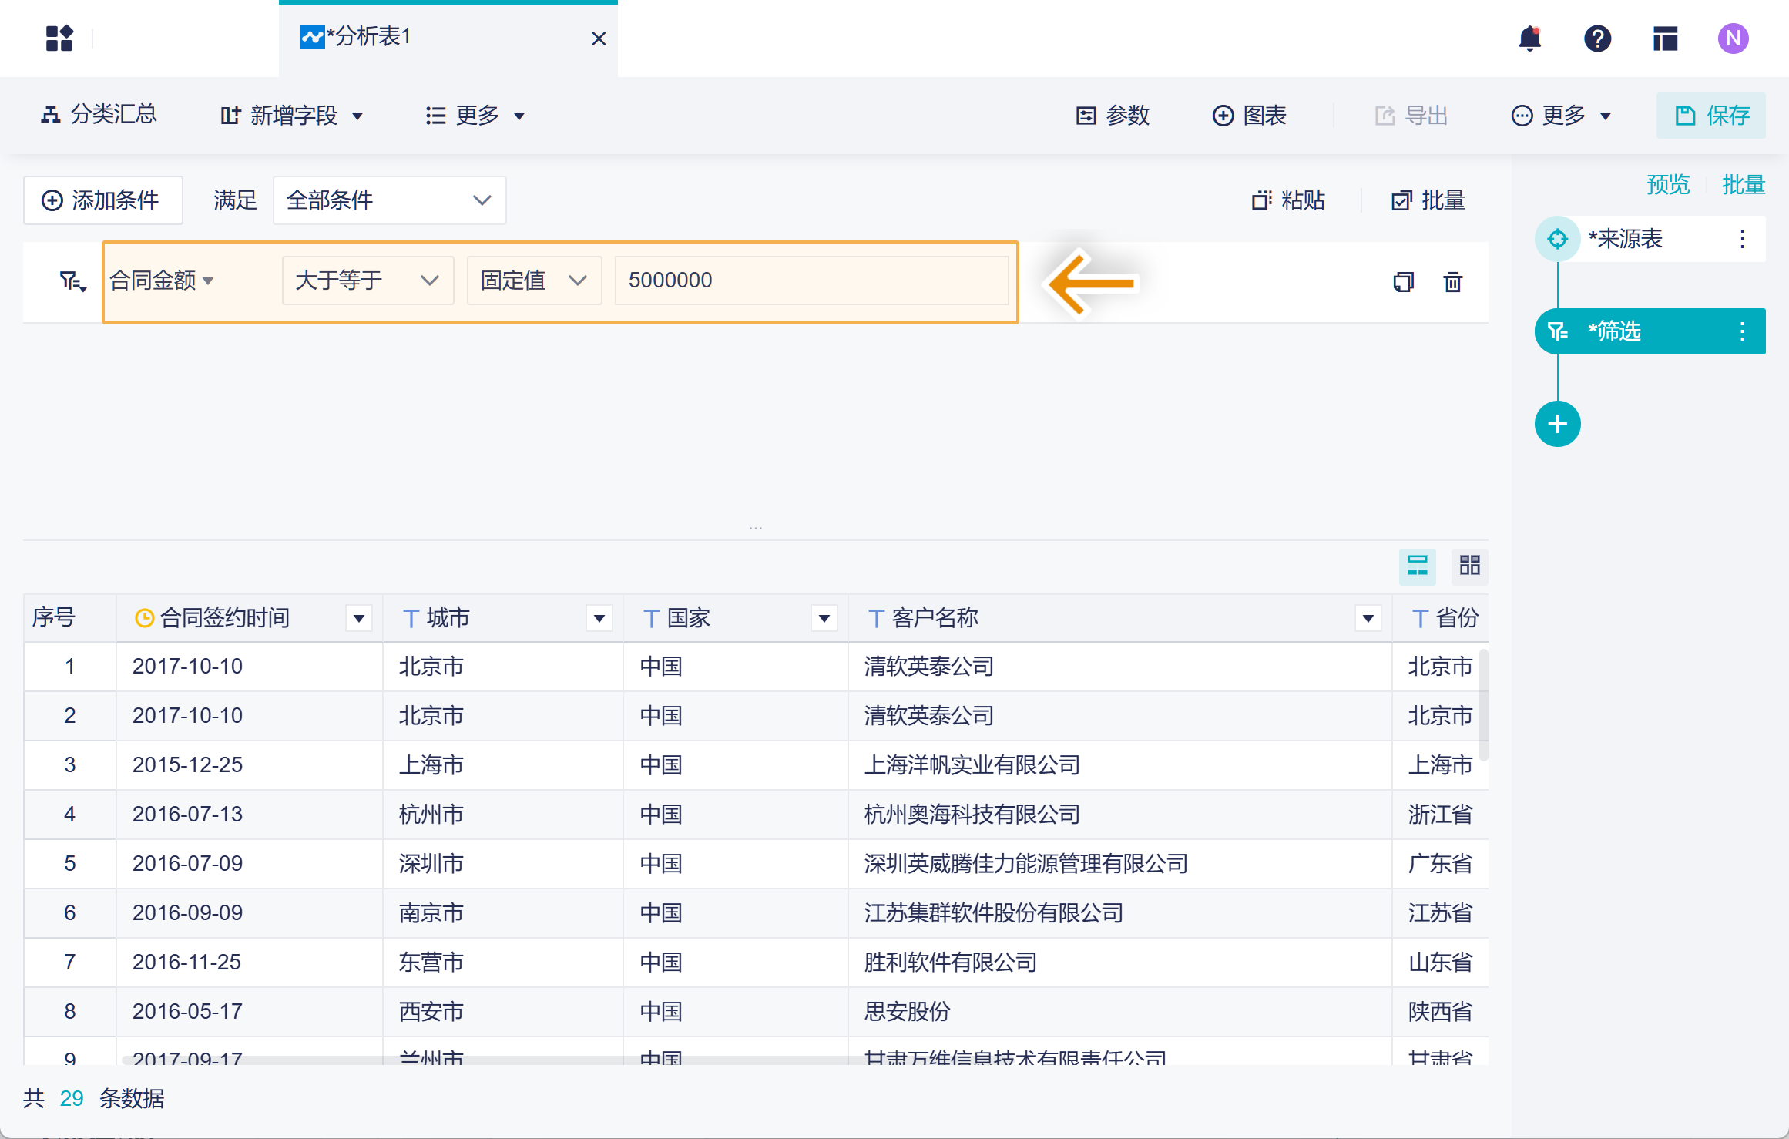Open the 新增字段 menu
The width and height of the screenshot is (1789, 1139).
(x=292, y=116)
